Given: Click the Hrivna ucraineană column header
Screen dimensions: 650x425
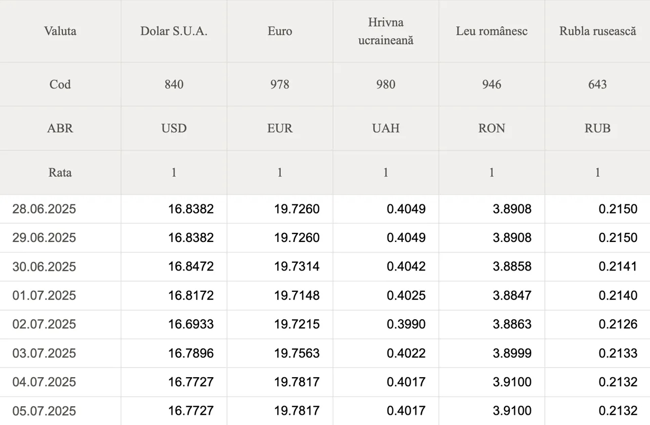Looking at the screenshot, I should click(386, 31).
